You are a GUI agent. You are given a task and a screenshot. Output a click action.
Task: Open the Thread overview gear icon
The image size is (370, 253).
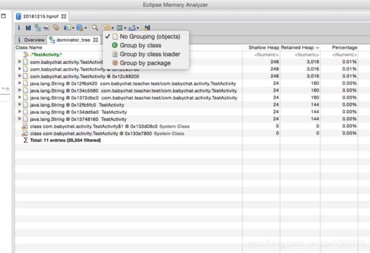56,28
